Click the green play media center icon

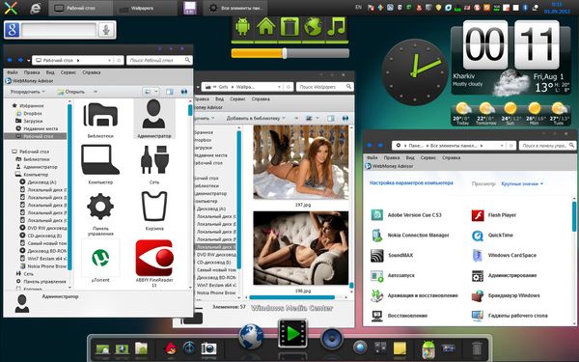coord(292,334)
